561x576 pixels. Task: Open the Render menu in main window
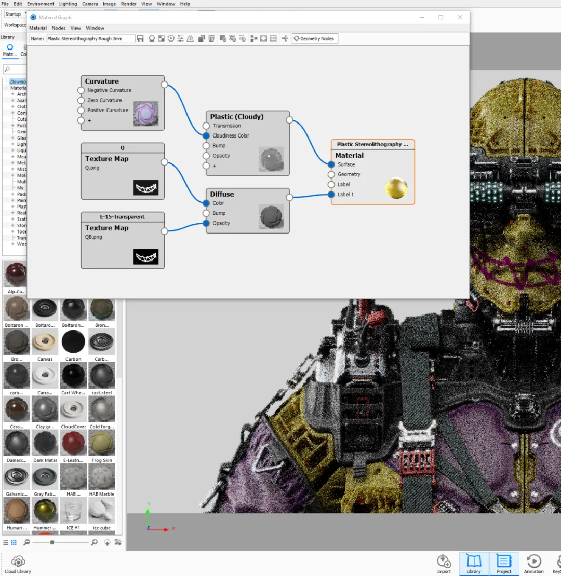coord(129,4)
